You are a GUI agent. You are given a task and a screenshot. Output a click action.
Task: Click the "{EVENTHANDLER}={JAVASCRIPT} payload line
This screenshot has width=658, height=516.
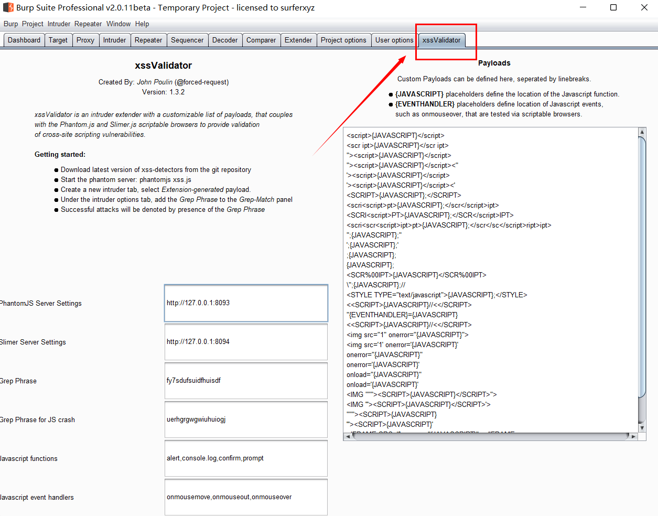click(x=402, y=315)
